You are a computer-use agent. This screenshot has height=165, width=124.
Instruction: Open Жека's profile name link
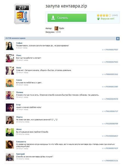point(19,129)
